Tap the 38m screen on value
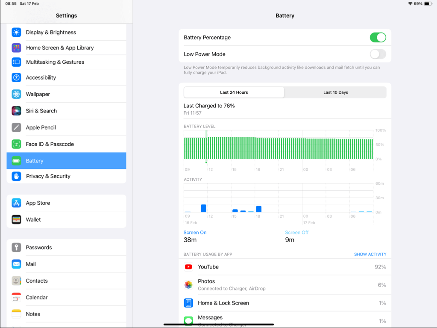 190,240
